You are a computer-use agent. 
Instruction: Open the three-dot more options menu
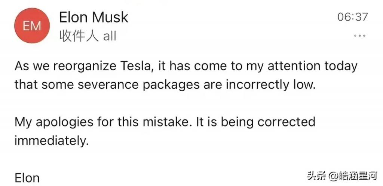pos(360,36)
